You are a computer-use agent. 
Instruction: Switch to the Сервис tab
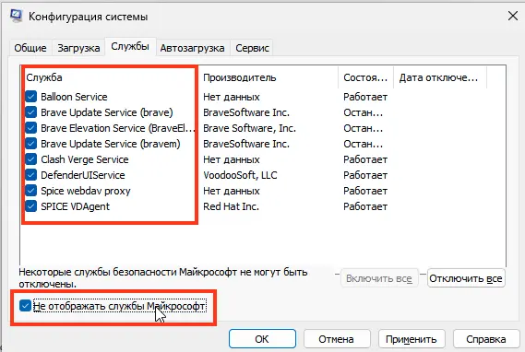tap(252, 48)
